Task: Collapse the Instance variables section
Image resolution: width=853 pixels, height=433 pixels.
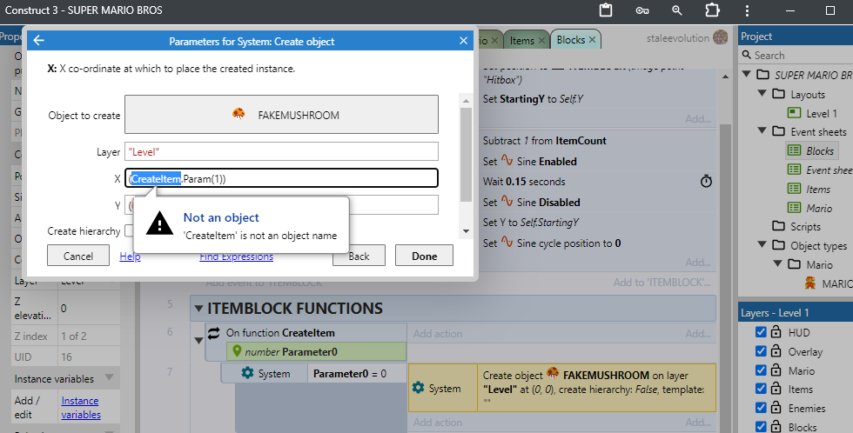Action: (x=109, y=377)
